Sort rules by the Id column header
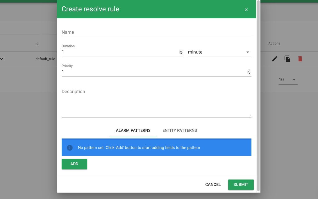 coord(37,43)
